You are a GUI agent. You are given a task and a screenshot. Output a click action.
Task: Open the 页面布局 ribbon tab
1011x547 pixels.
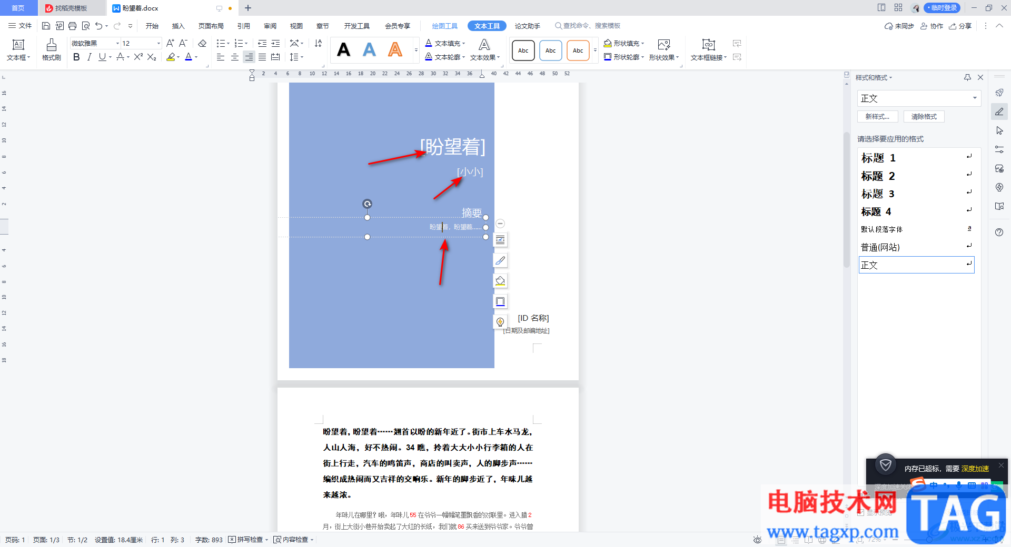(x=211, y=26)
